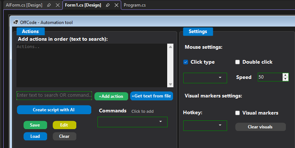
Task: Click Create script with AI button
Action: (54, 110)
